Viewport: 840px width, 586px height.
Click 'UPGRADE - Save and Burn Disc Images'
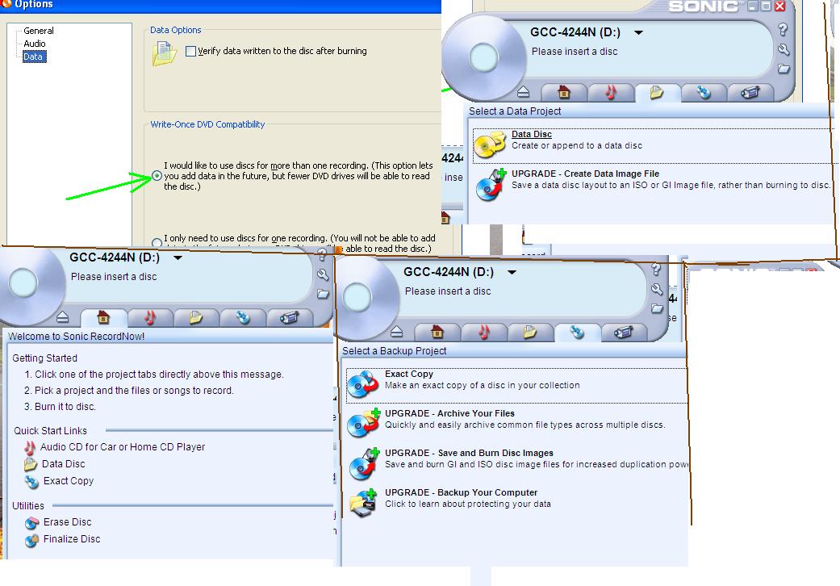point(469,453)
